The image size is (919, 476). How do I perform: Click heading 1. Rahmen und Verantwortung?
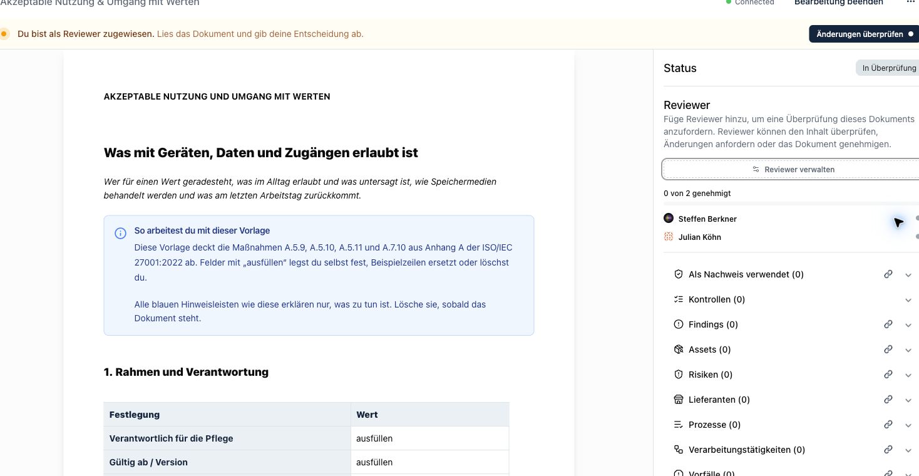point(186,372)
